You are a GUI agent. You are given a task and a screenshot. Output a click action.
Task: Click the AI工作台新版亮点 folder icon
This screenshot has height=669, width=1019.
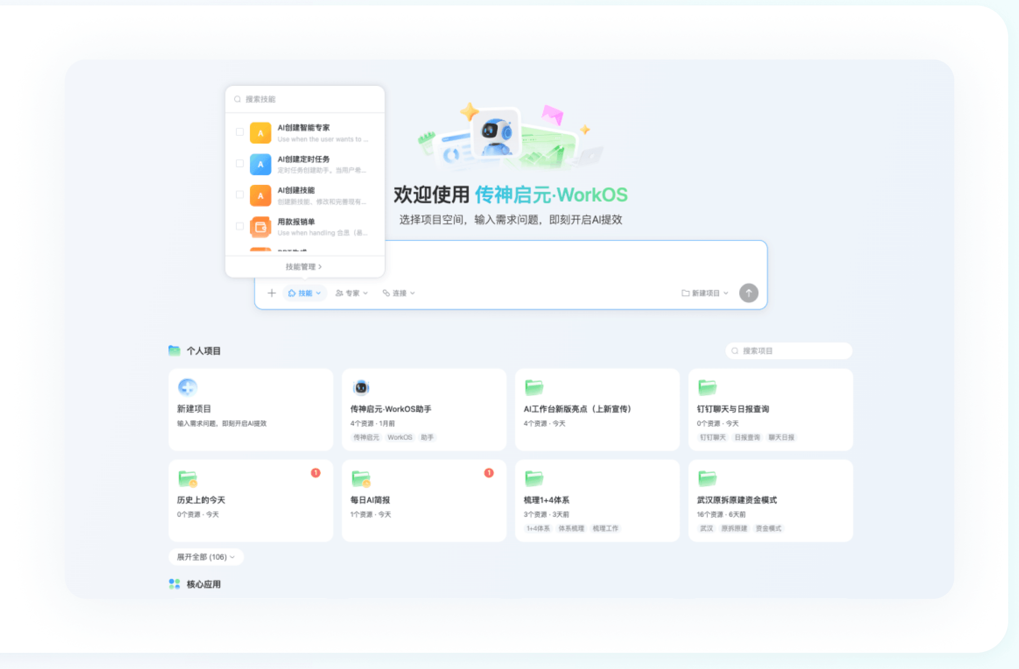[x=534, y=387]
